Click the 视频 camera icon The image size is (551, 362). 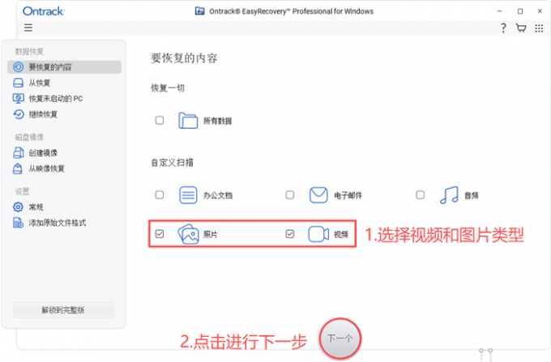318,234
